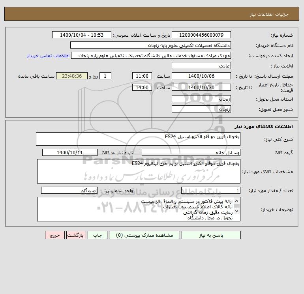Click note line رعایت دقیق زمان گارانتی
The width and height of the screenshot is (304, 294).
coord(208,213)
